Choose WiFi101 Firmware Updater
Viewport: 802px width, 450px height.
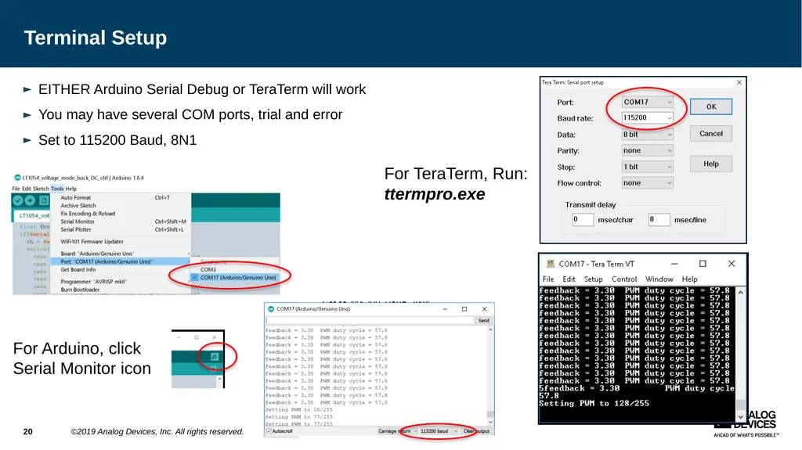pyautogui.click(x=121, y=241)
